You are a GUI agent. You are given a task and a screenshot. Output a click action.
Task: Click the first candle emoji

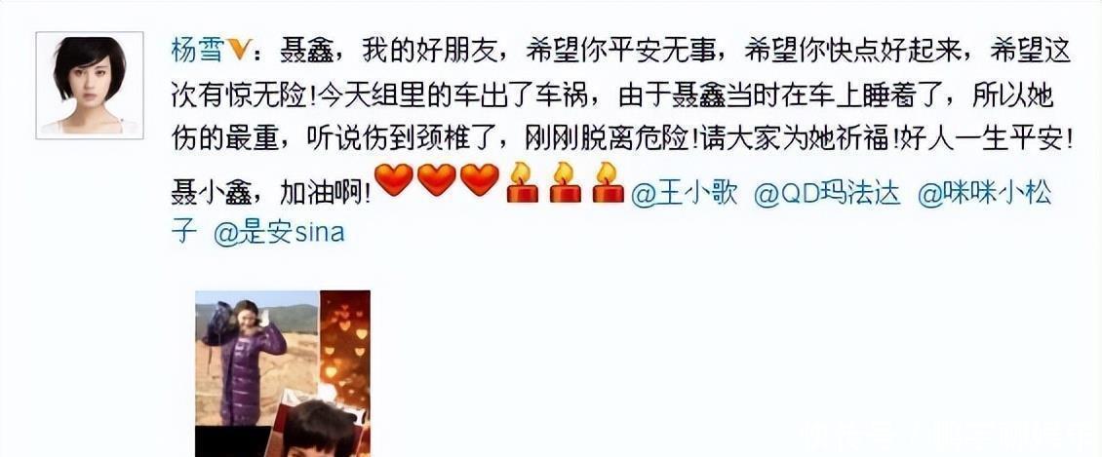point(522,182)
